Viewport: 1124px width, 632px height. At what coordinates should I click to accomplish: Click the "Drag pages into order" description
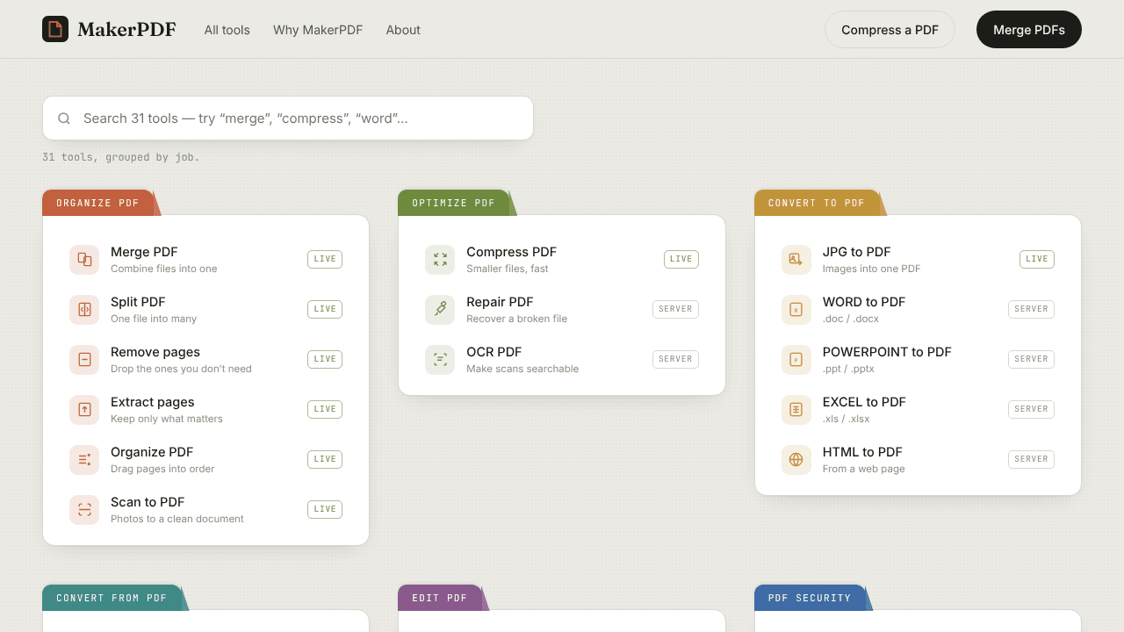click(x=162, y=469)
